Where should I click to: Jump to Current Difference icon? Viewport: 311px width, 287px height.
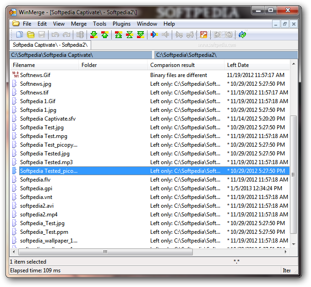click(x=130, y=35)
